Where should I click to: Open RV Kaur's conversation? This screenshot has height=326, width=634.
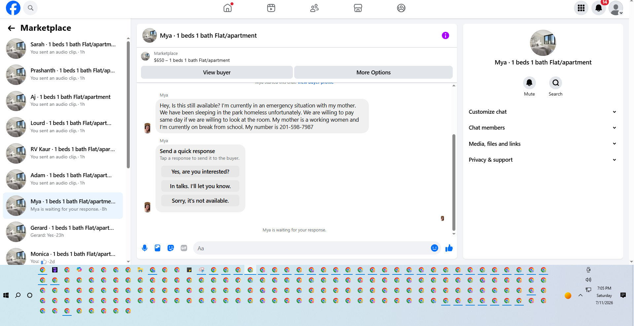pyautogui.click(x=63, y=153)
